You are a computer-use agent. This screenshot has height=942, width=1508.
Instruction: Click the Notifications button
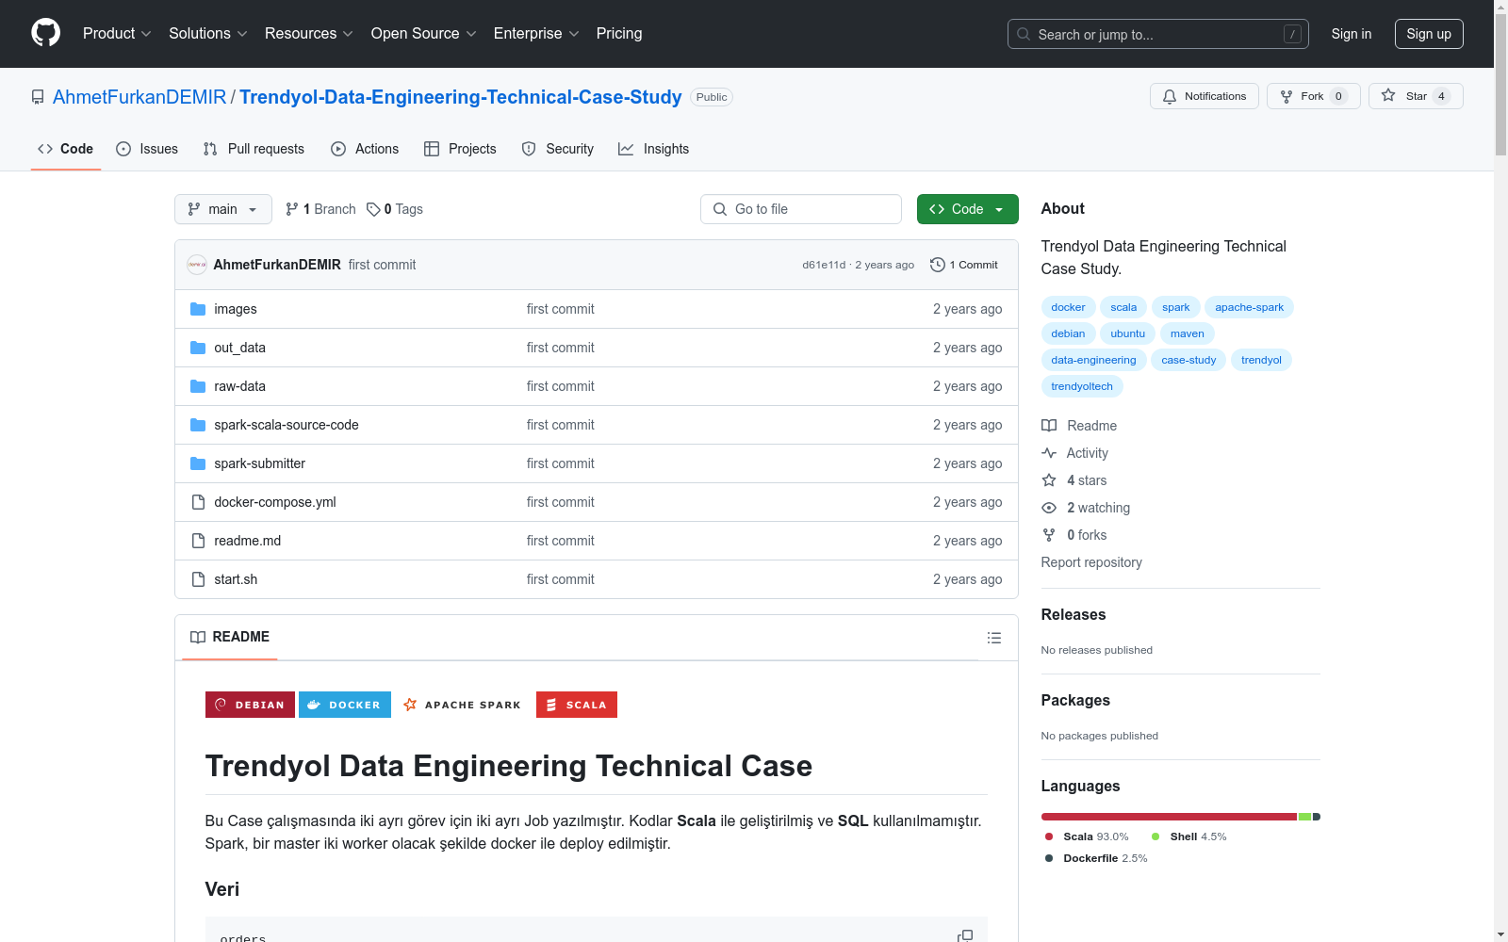[x=1205, y=96]
